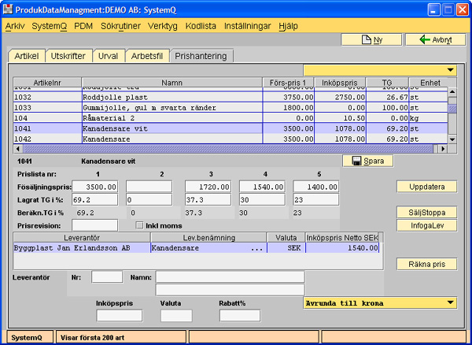Click the Ny button with document icon
Viewport: 472px width, 345px height.
pos(371,39)
